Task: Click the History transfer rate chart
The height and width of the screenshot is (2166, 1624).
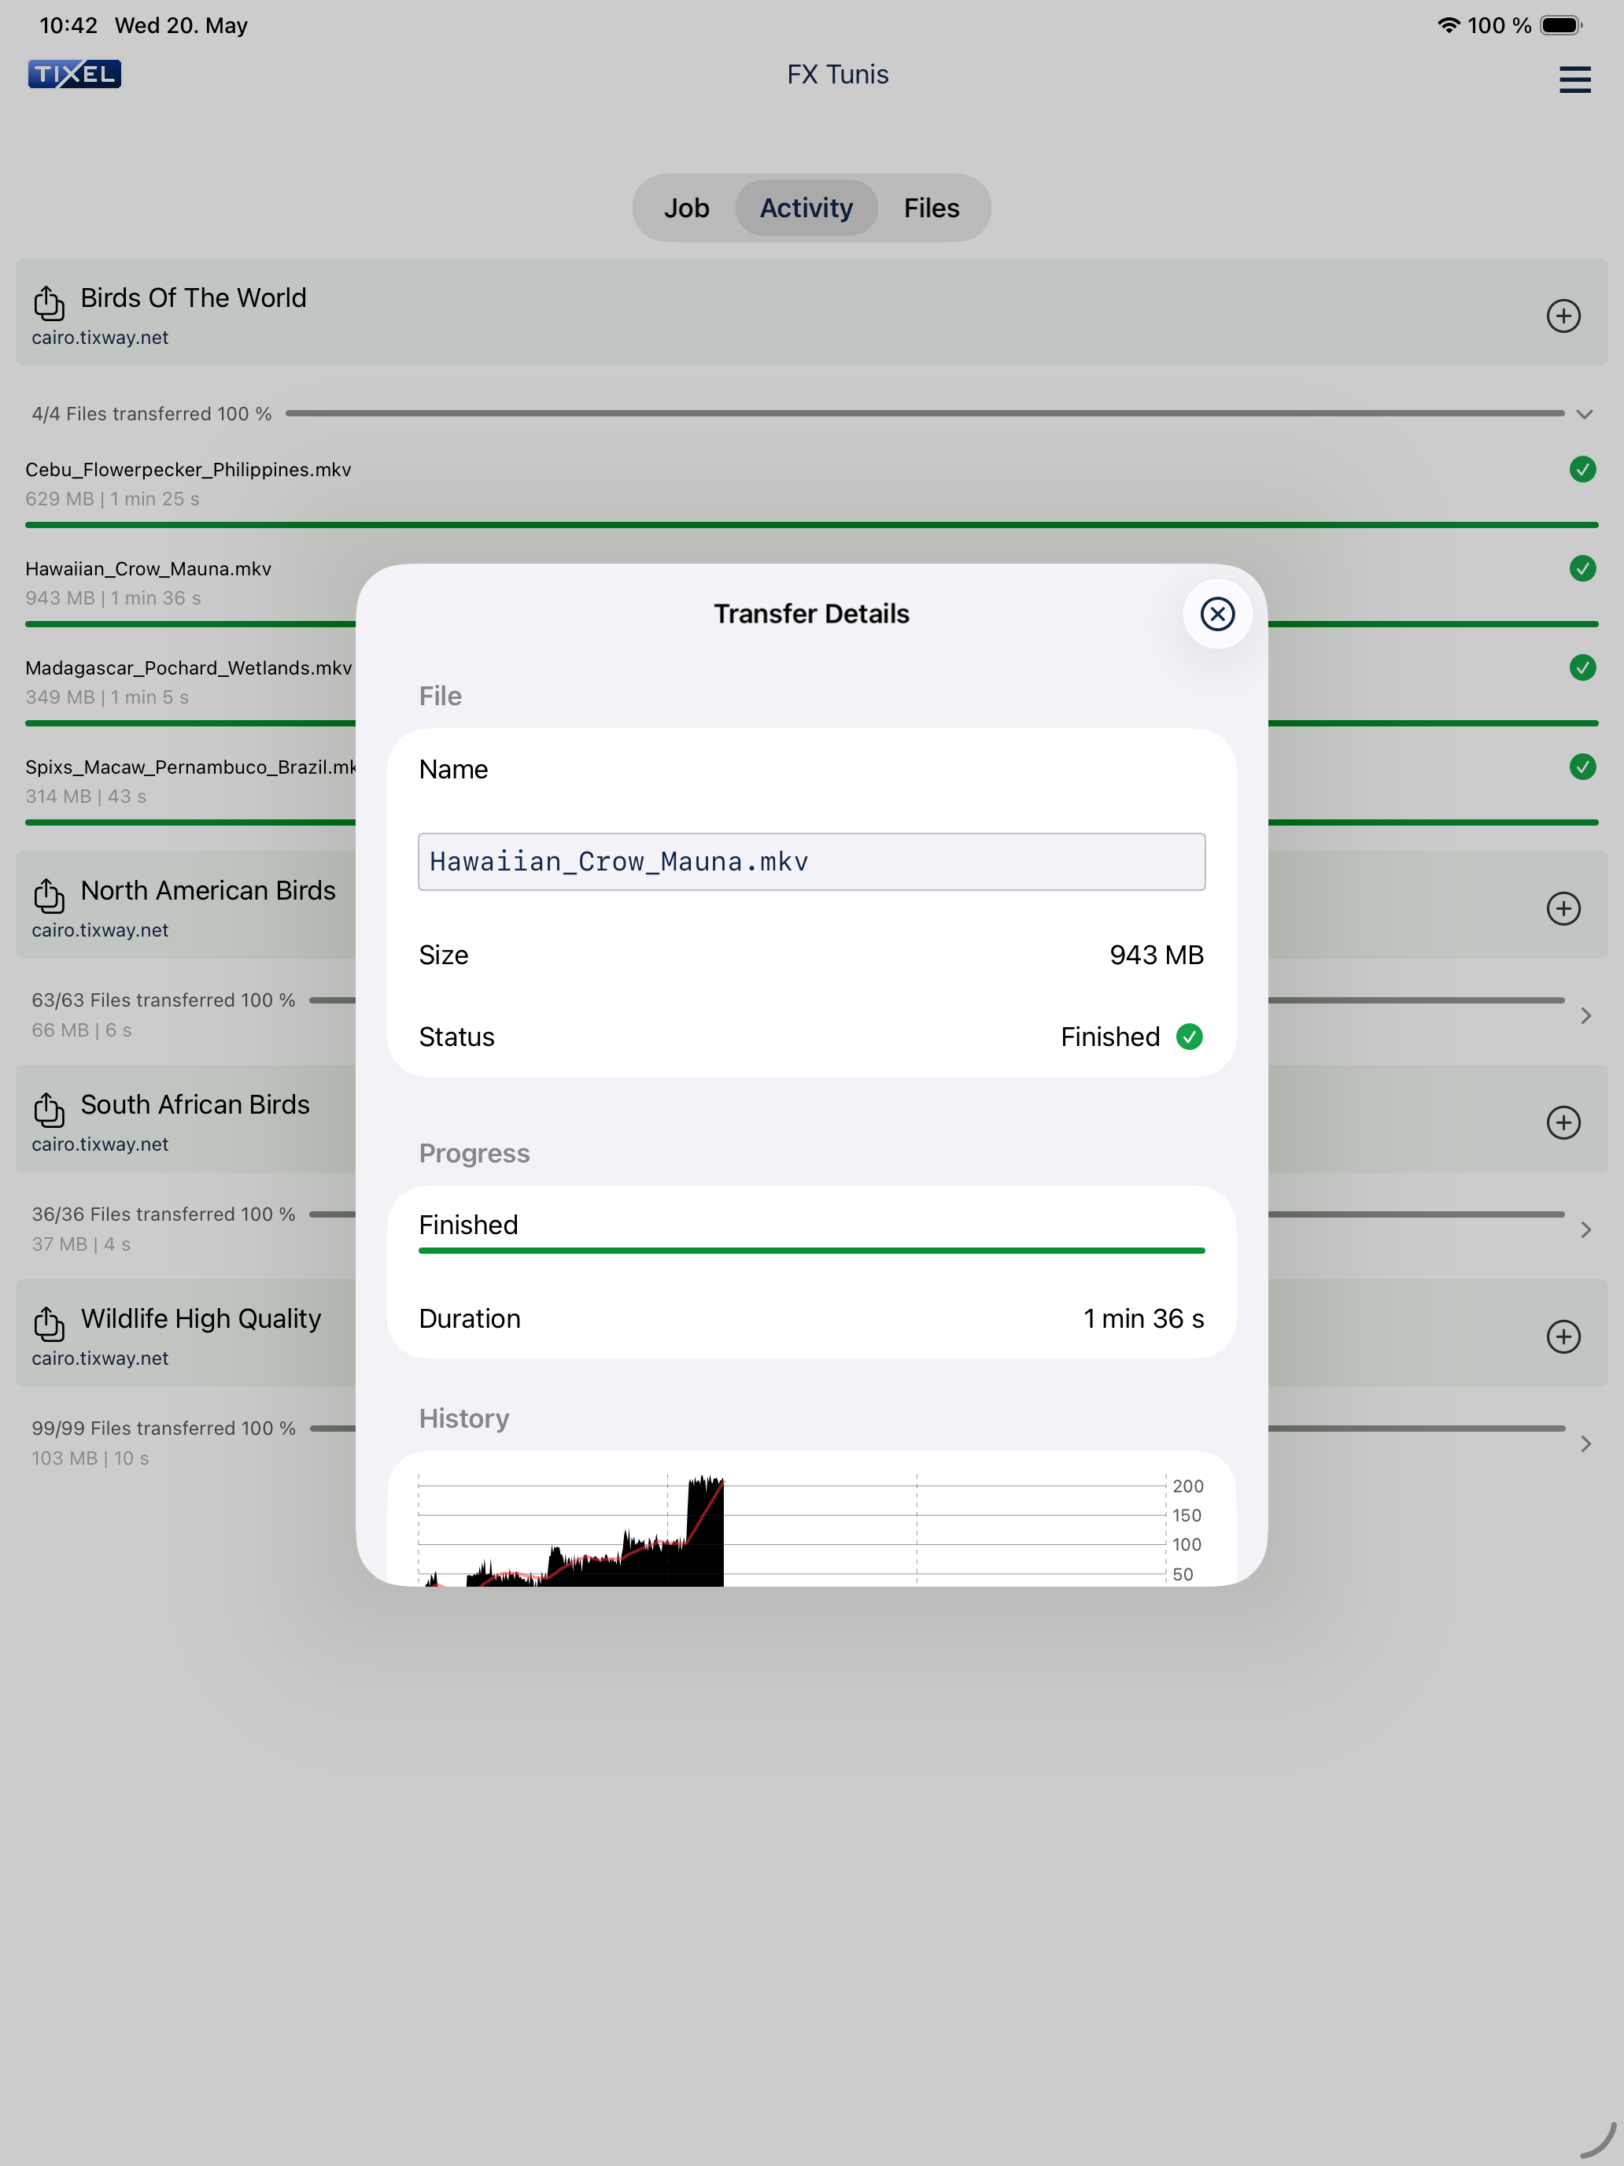Action: 811,1528
